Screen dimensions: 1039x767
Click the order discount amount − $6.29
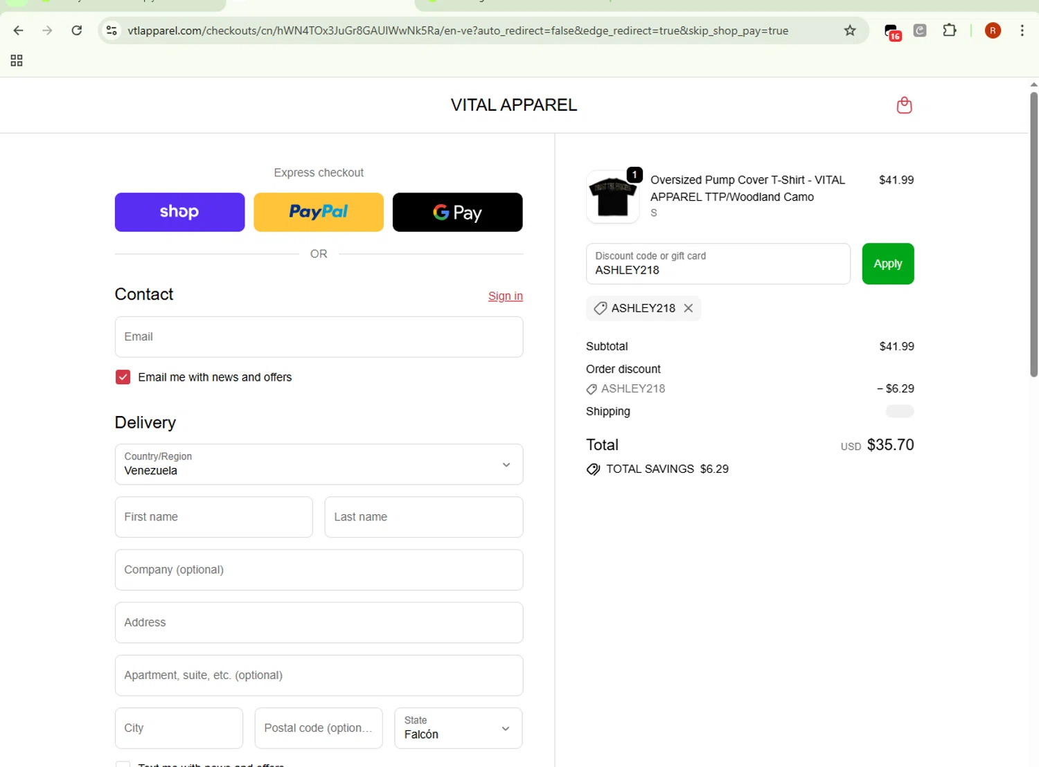coord(896,389)
